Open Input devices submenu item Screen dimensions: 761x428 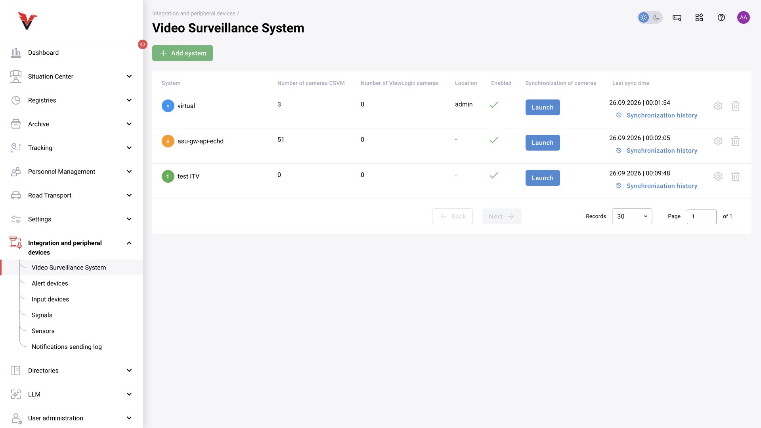pyautogui.click(x=50, y=299)
